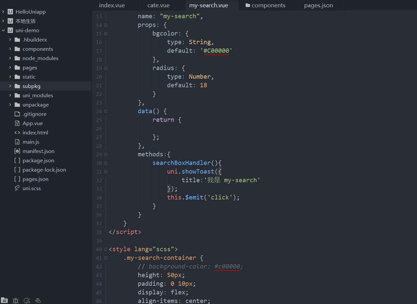417x304 pixels.
Task: Click the HelloUniapp project icon
Action: point(10,12)
